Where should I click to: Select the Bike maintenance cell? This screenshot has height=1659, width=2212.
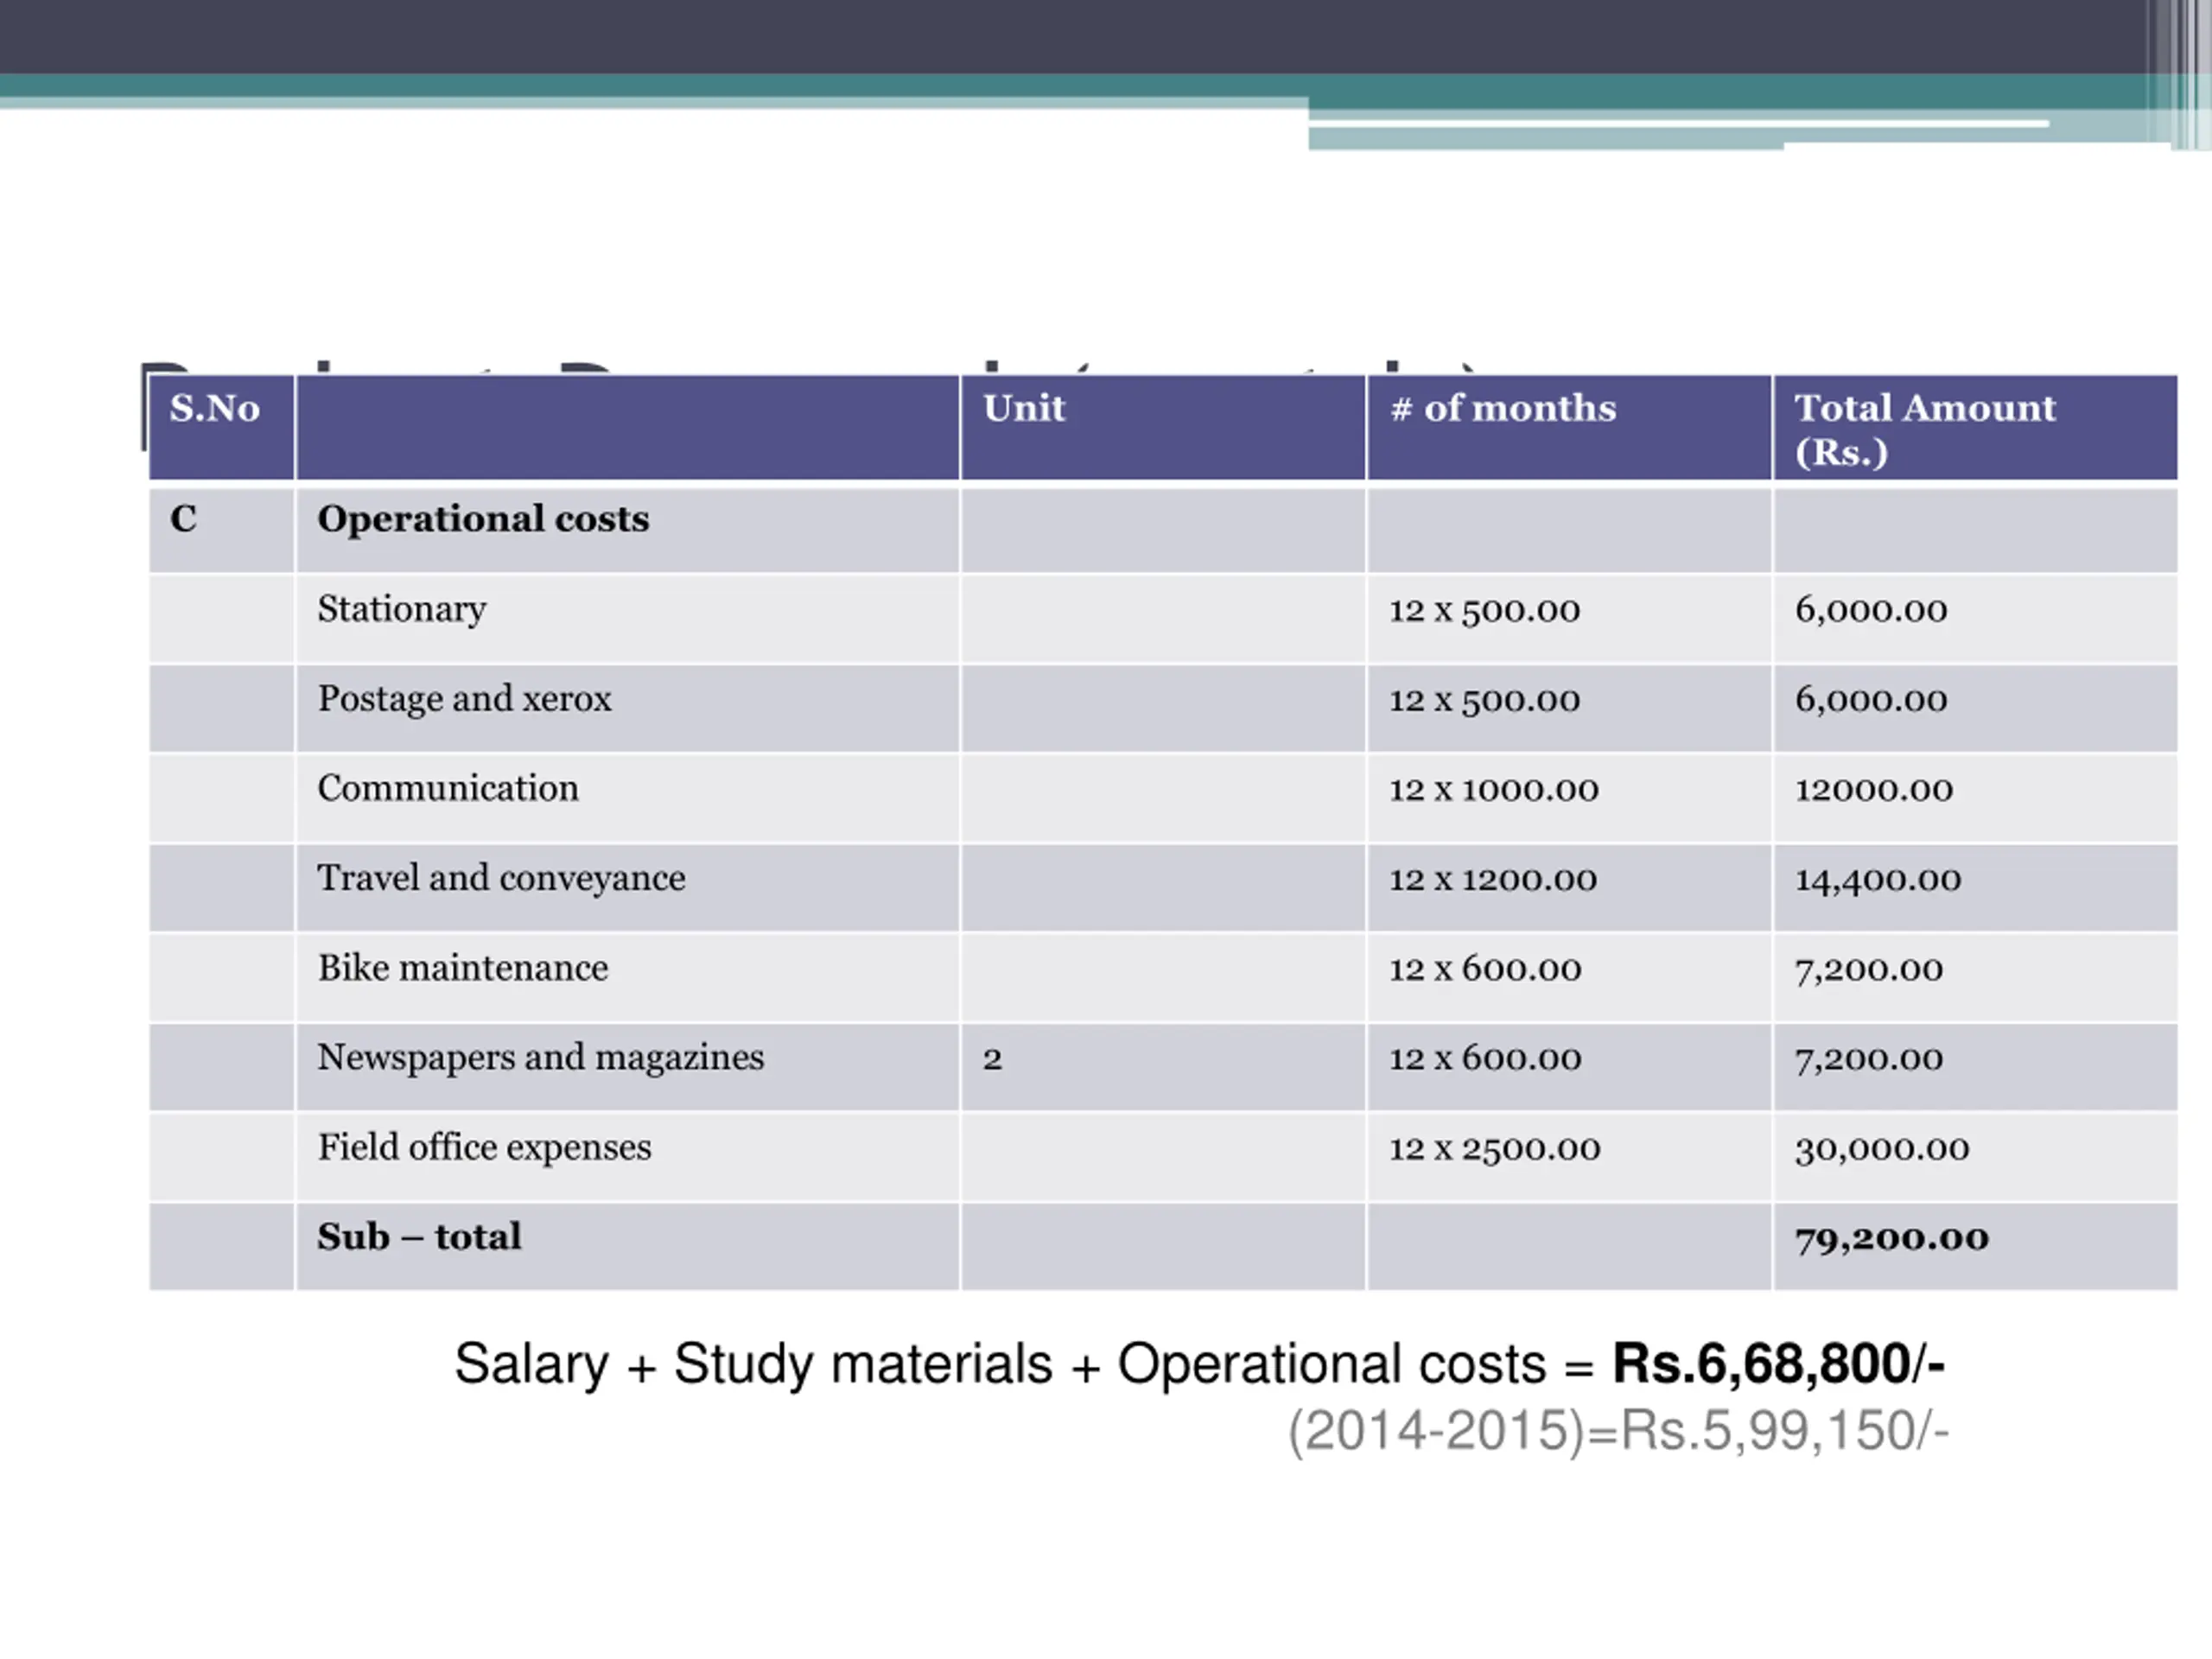tap(463, 968)
